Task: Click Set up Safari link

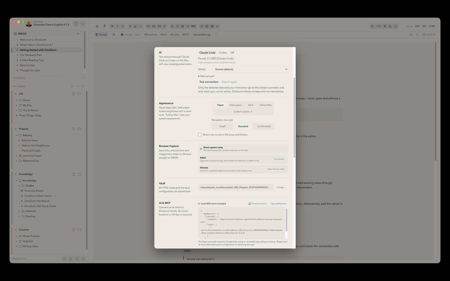Action: (279, 159)
